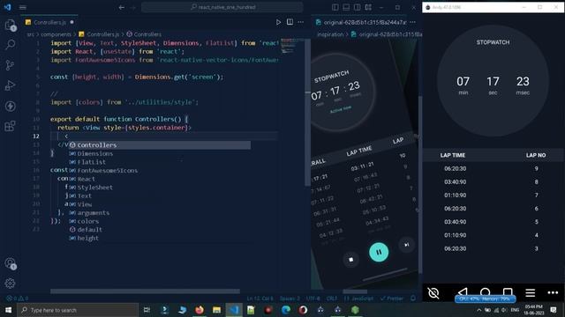This screenshot has width=565, height=317.
Task: Open the Search view in the activity bar
Action: 10,45
